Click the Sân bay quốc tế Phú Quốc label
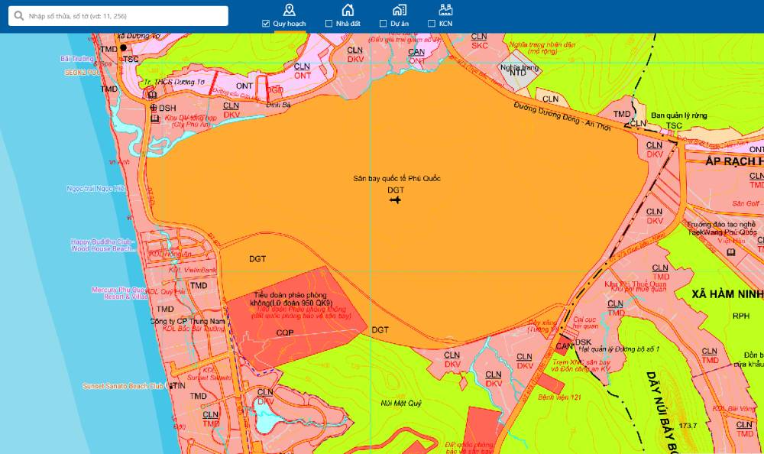764x454 pixels. click(397, 178)
